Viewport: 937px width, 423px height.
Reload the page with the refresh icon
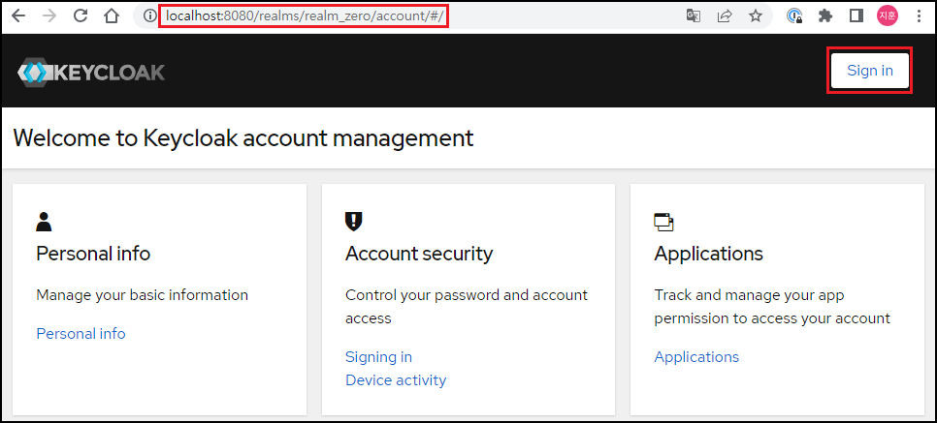[81, 16]
